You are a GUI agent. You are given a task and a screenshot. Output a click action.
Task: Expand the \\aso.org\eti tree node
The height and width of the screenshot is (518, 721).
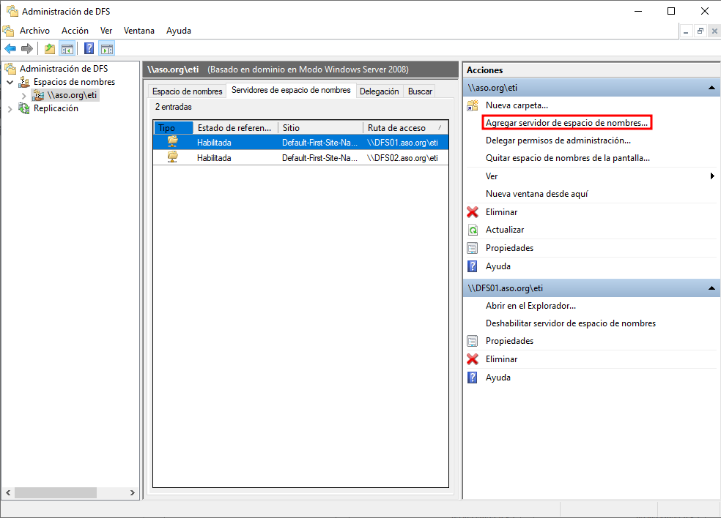(x=24, y=96)
